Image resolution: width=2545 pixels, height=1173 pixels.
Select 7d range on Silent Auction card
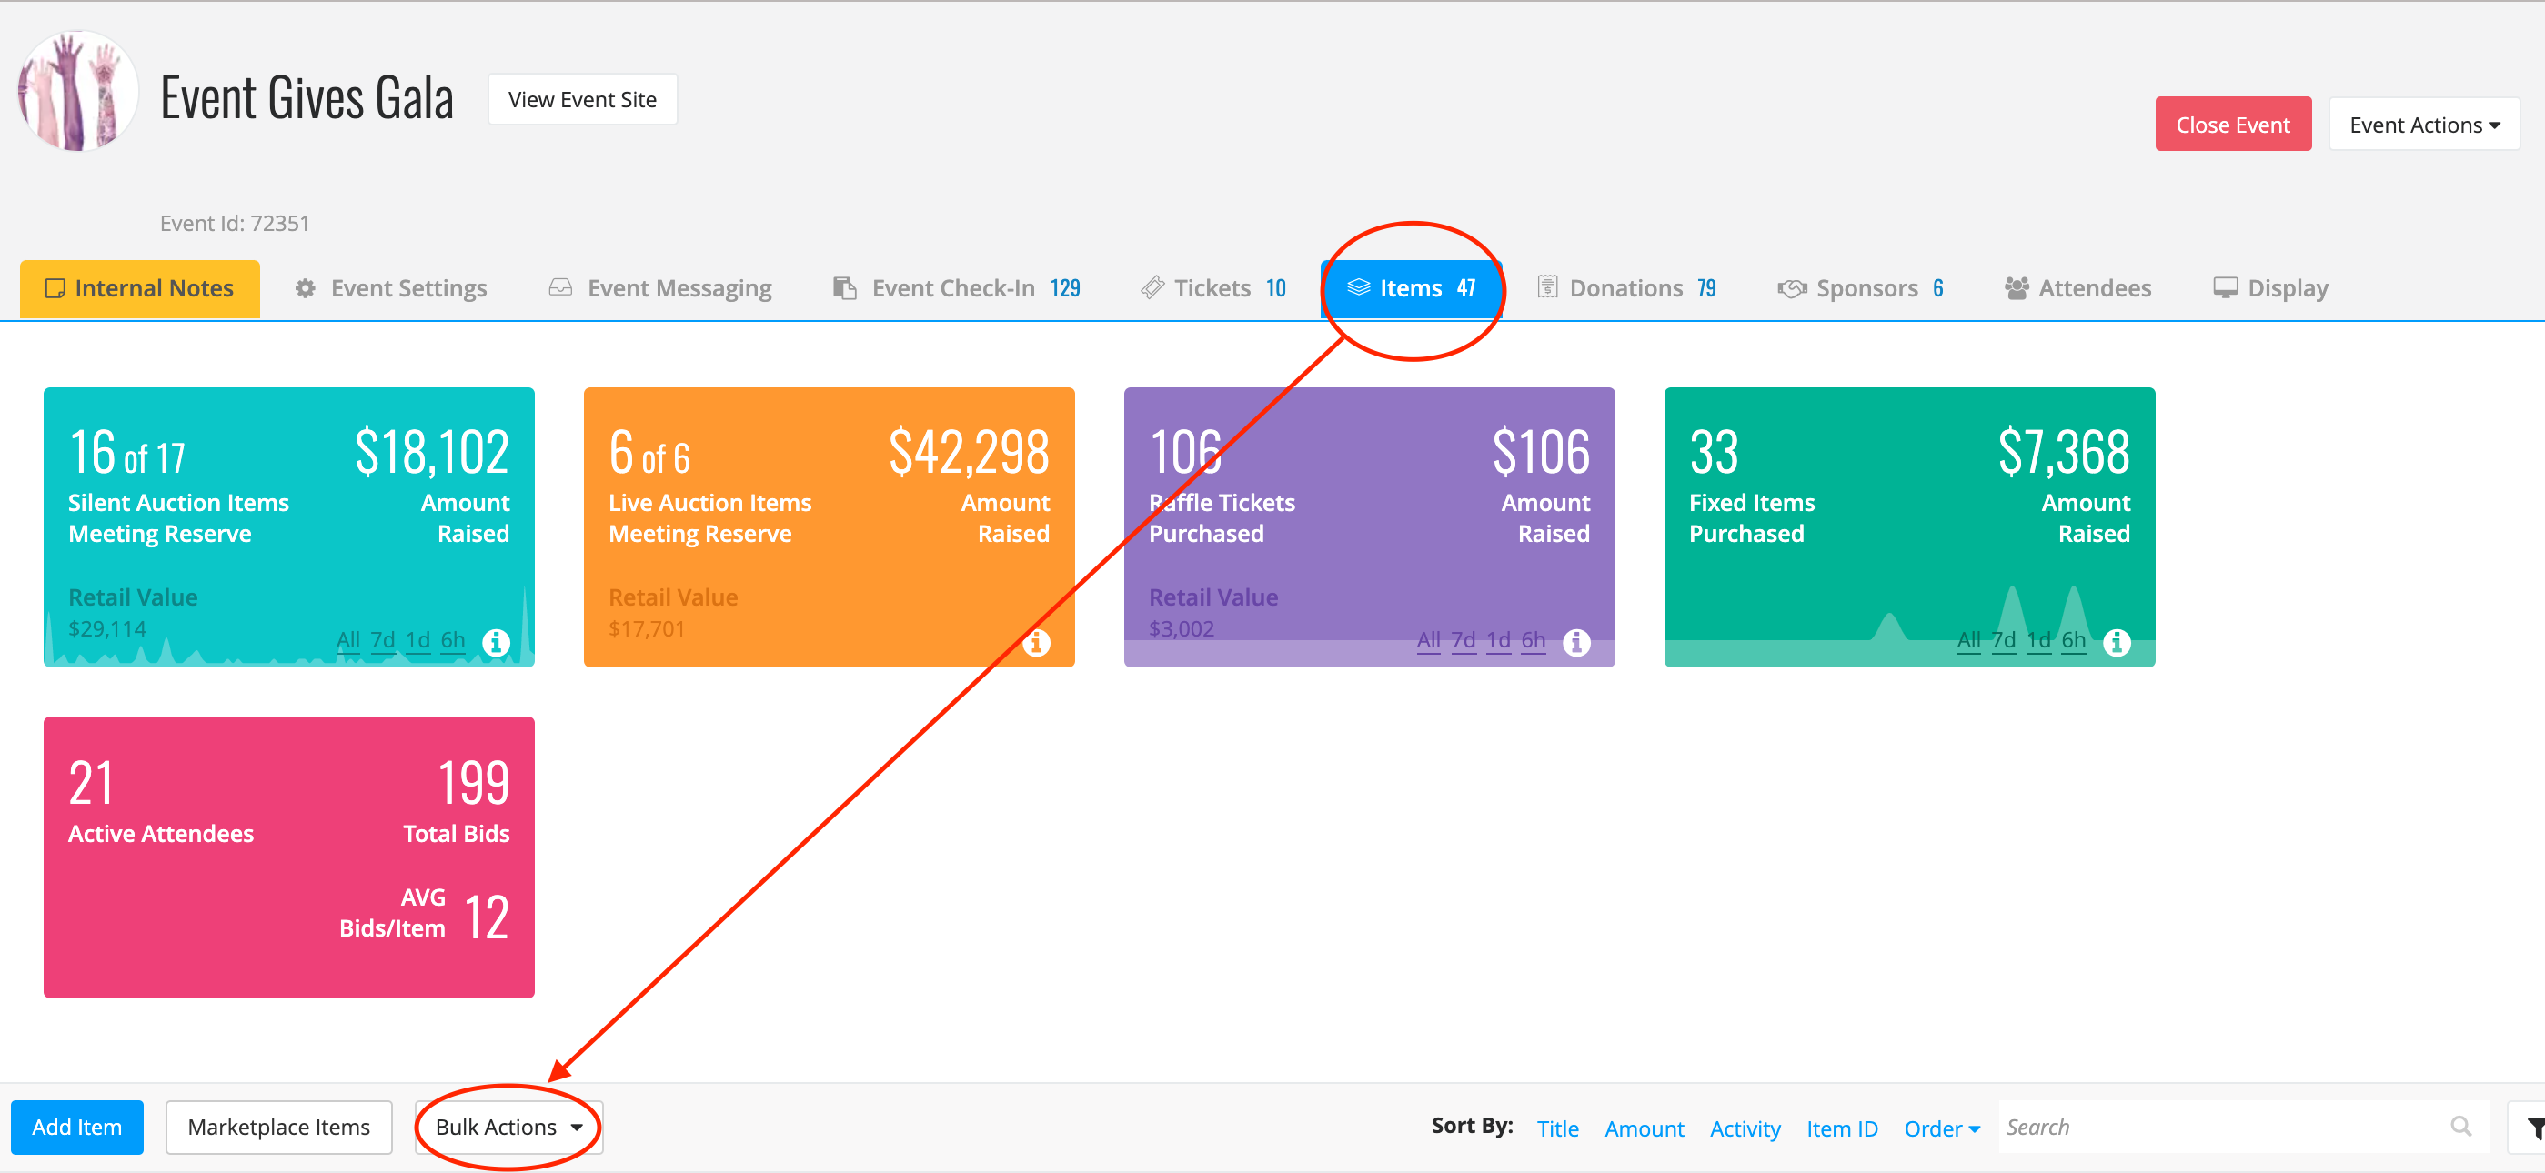click(383, 640)
